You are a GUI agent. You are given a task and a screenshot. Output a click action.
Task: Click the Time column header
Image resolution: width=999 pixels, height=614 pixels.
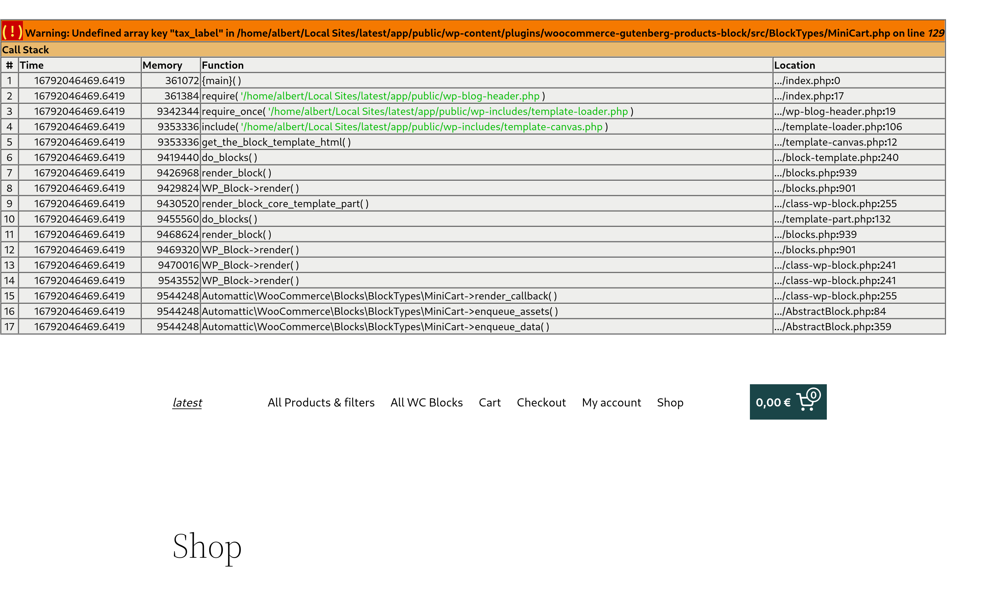(x=80, y=65)
